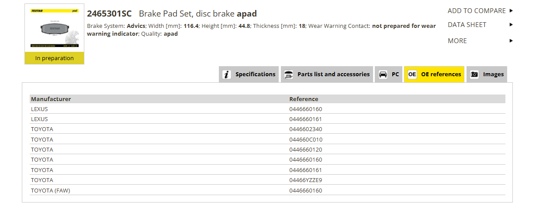Screen dimensions: 536x206
Task: Select the Manufacturer column header
Action: point(51,99)
